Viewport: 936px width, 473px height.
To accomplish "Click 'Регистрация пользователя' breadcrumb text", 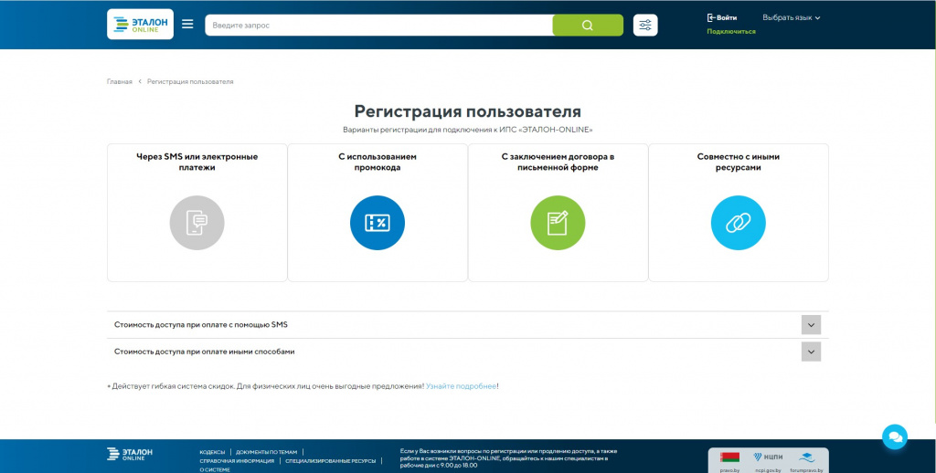I will tap(190, 81).
